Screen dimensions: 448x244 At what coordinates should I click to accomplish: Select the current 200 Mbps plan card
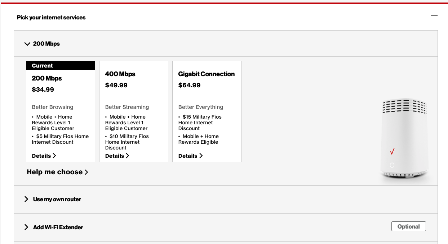tap(61, 111)
